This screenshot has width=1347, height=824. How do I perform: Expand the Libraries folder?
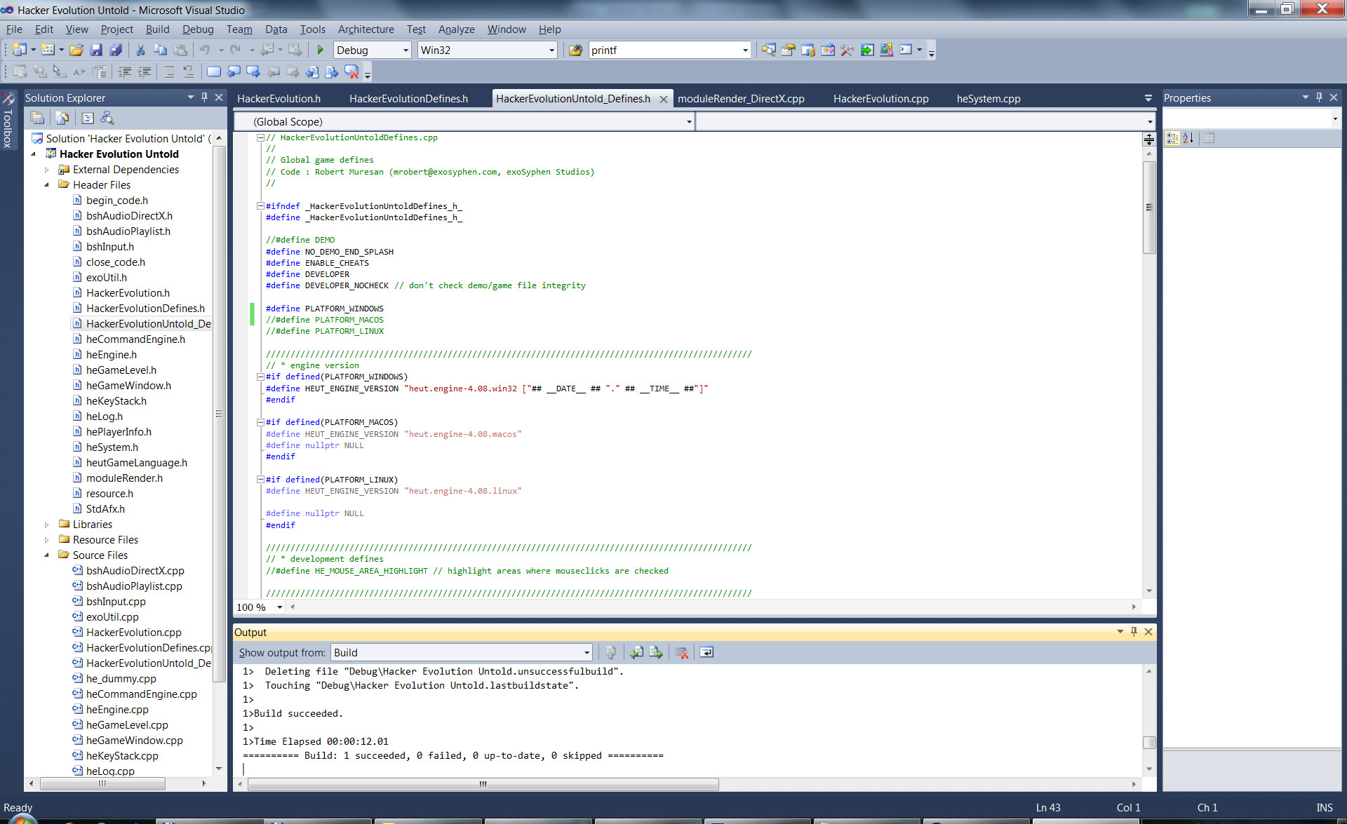tap(46, 524)
